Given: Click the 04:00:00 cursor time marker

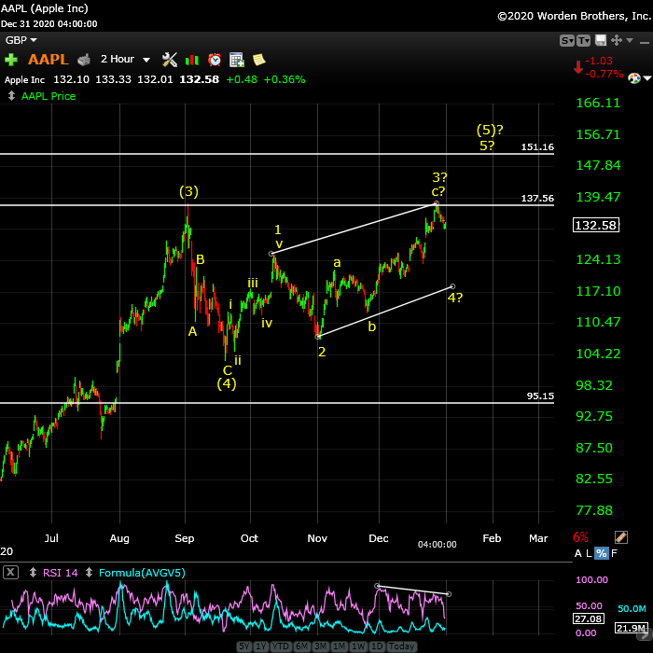Looking at the screenshot, I should tap(437, 544).
